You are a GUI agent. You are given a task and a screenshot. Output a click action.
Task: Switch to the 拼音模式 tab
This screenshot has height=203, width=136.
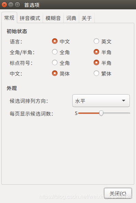pyautogui.click(x=30, y=18)
